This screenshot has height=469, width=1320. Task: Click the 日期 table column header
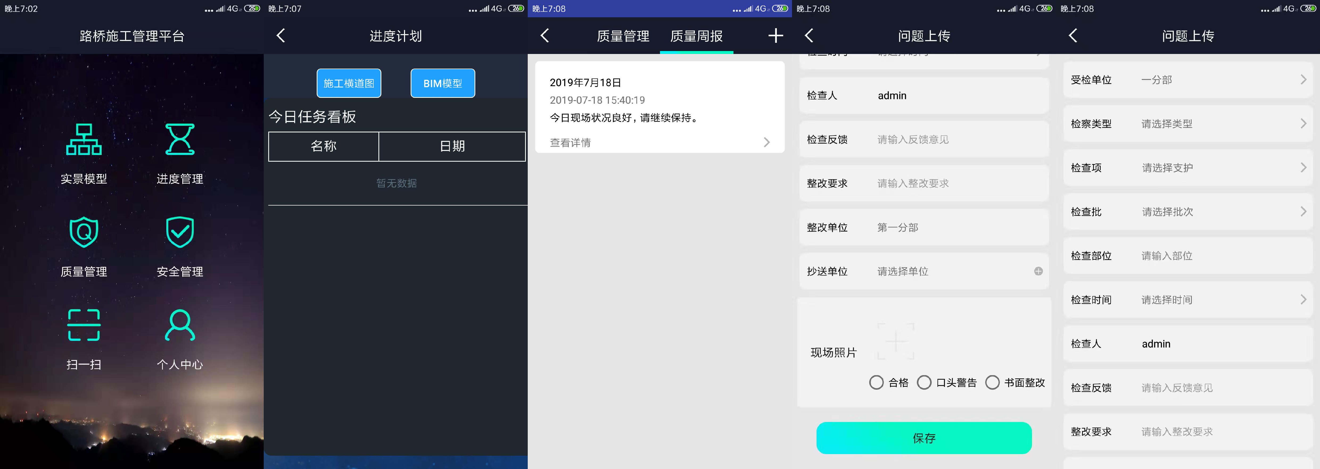tap(452, 146)
